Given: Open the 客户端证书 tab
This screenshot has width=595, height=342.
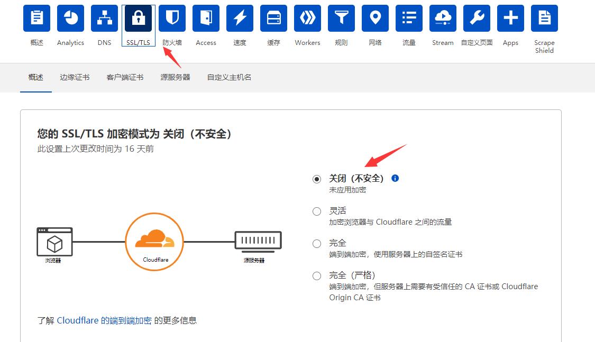Looking at the screenshot, I should coord(125,77).
